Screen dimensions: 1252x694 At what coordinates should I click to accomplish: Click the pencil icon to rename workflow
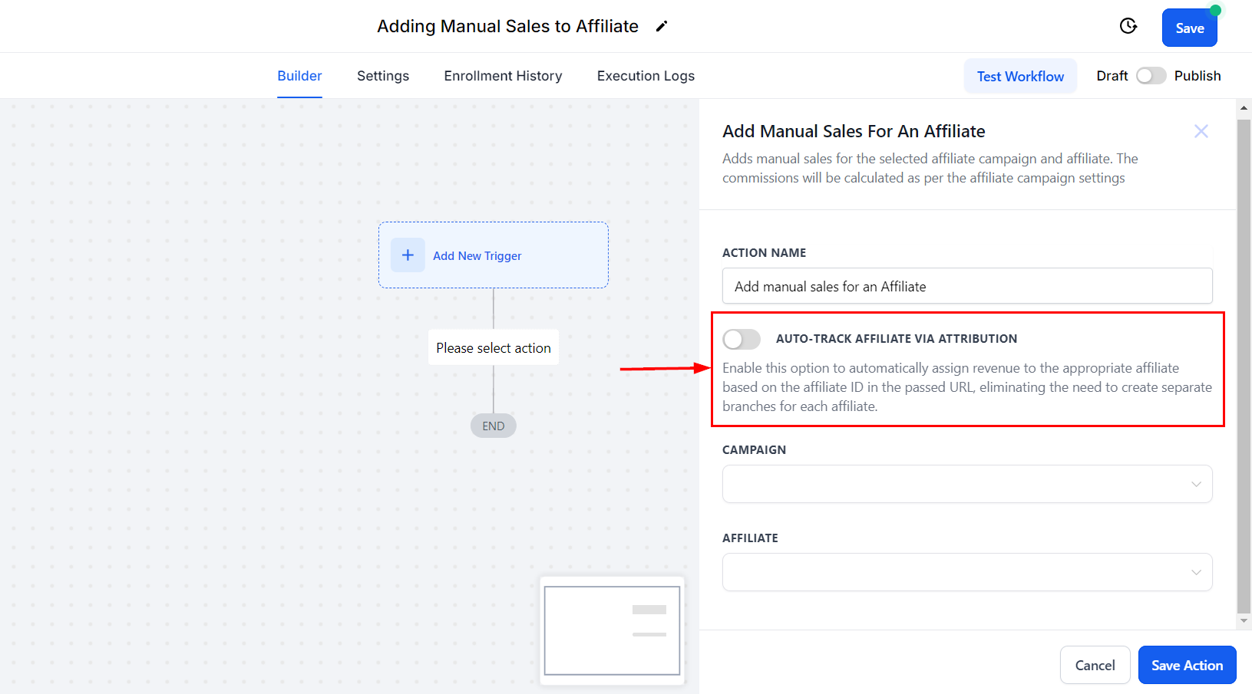[x=662, y=27]
